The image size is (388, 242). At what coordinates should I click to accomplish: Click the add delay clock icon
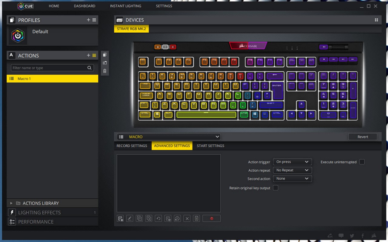click(168, 218)
